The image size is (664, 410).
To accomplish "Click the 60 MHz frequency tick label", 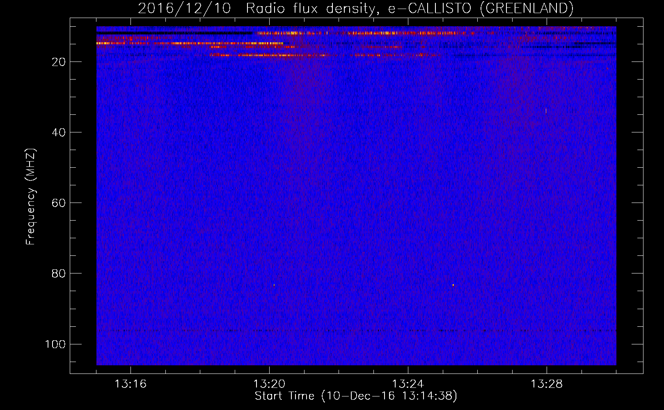I will tap(59, 203).
